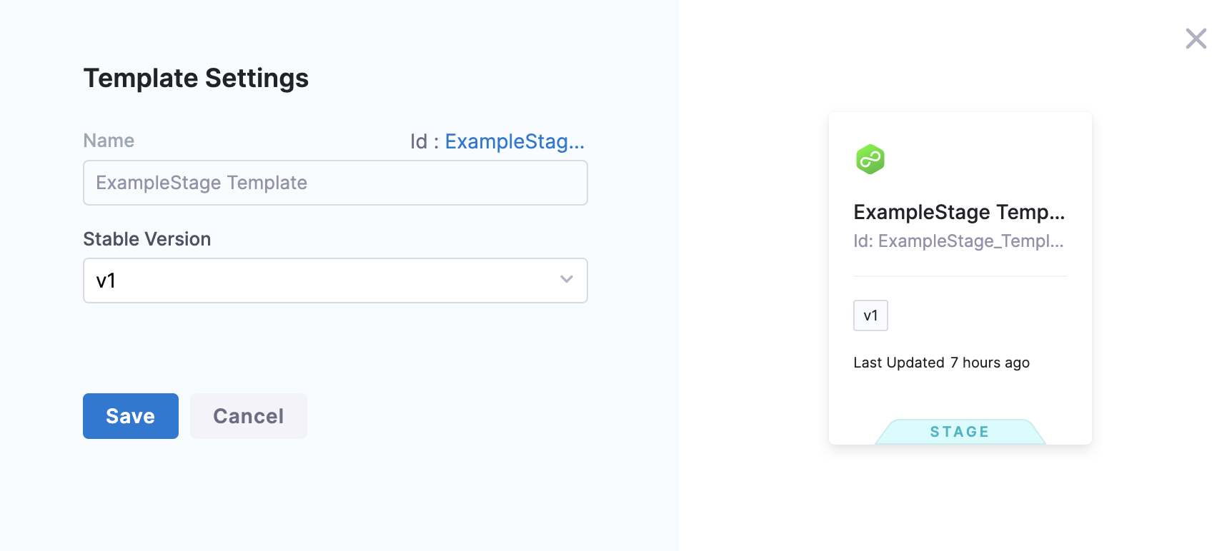Click the Name field label
Screen dimensions: 1232x551
[109, 141]
